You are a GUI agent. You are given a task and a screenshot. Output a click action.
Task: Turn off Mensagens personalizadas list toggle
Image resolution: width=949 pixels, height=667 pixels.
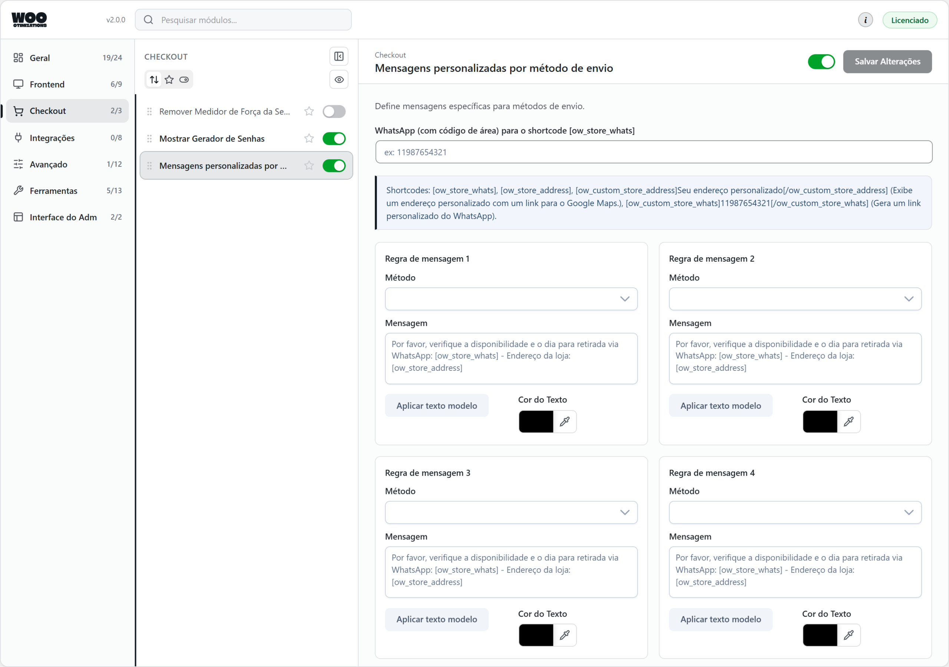334,165
